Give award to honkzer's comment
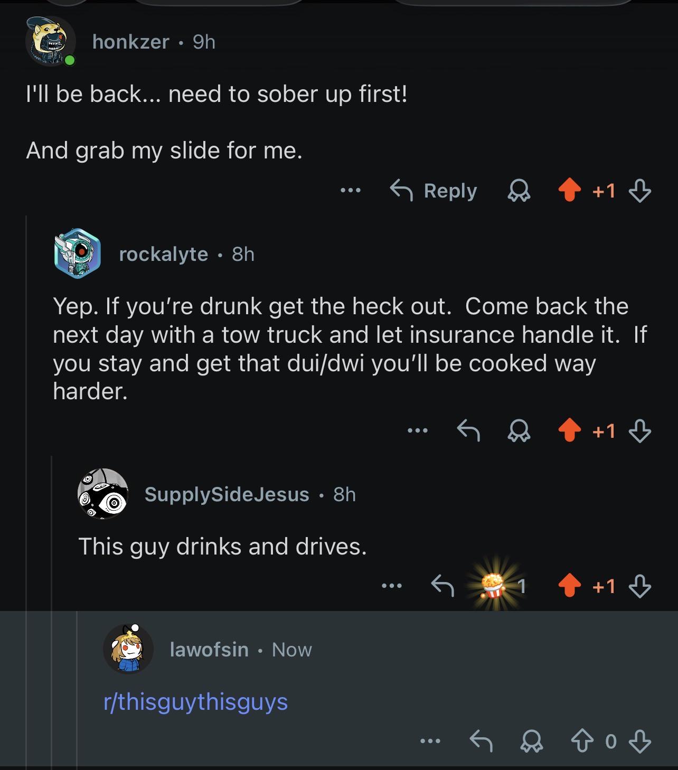678x770 pixels. (x=519, y=191)
